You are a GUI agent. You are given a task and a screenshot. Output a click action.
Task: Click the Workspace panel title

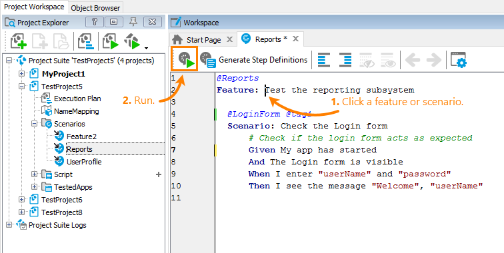pyautogui.click(x=201, y=23)
